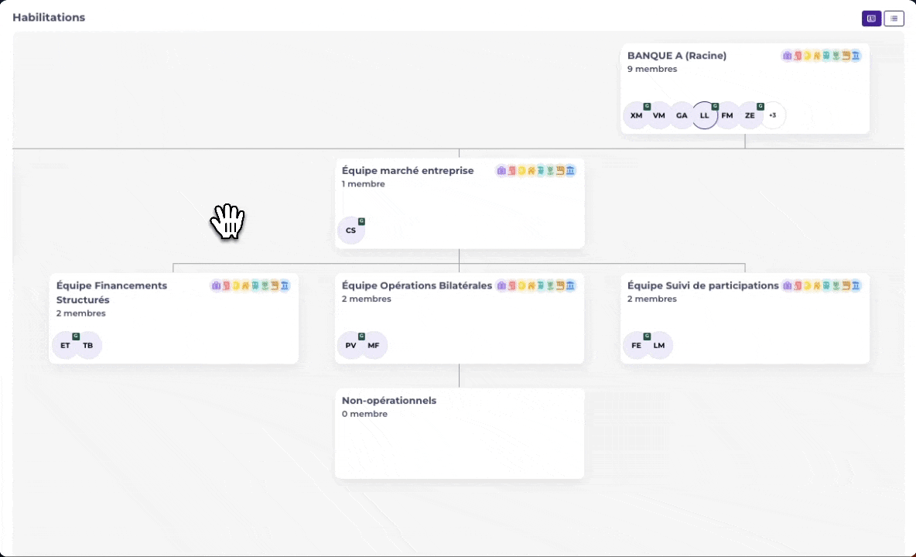
Task: Click the blue bank icon on Suivi de participations
Action: tap(856, 285)
